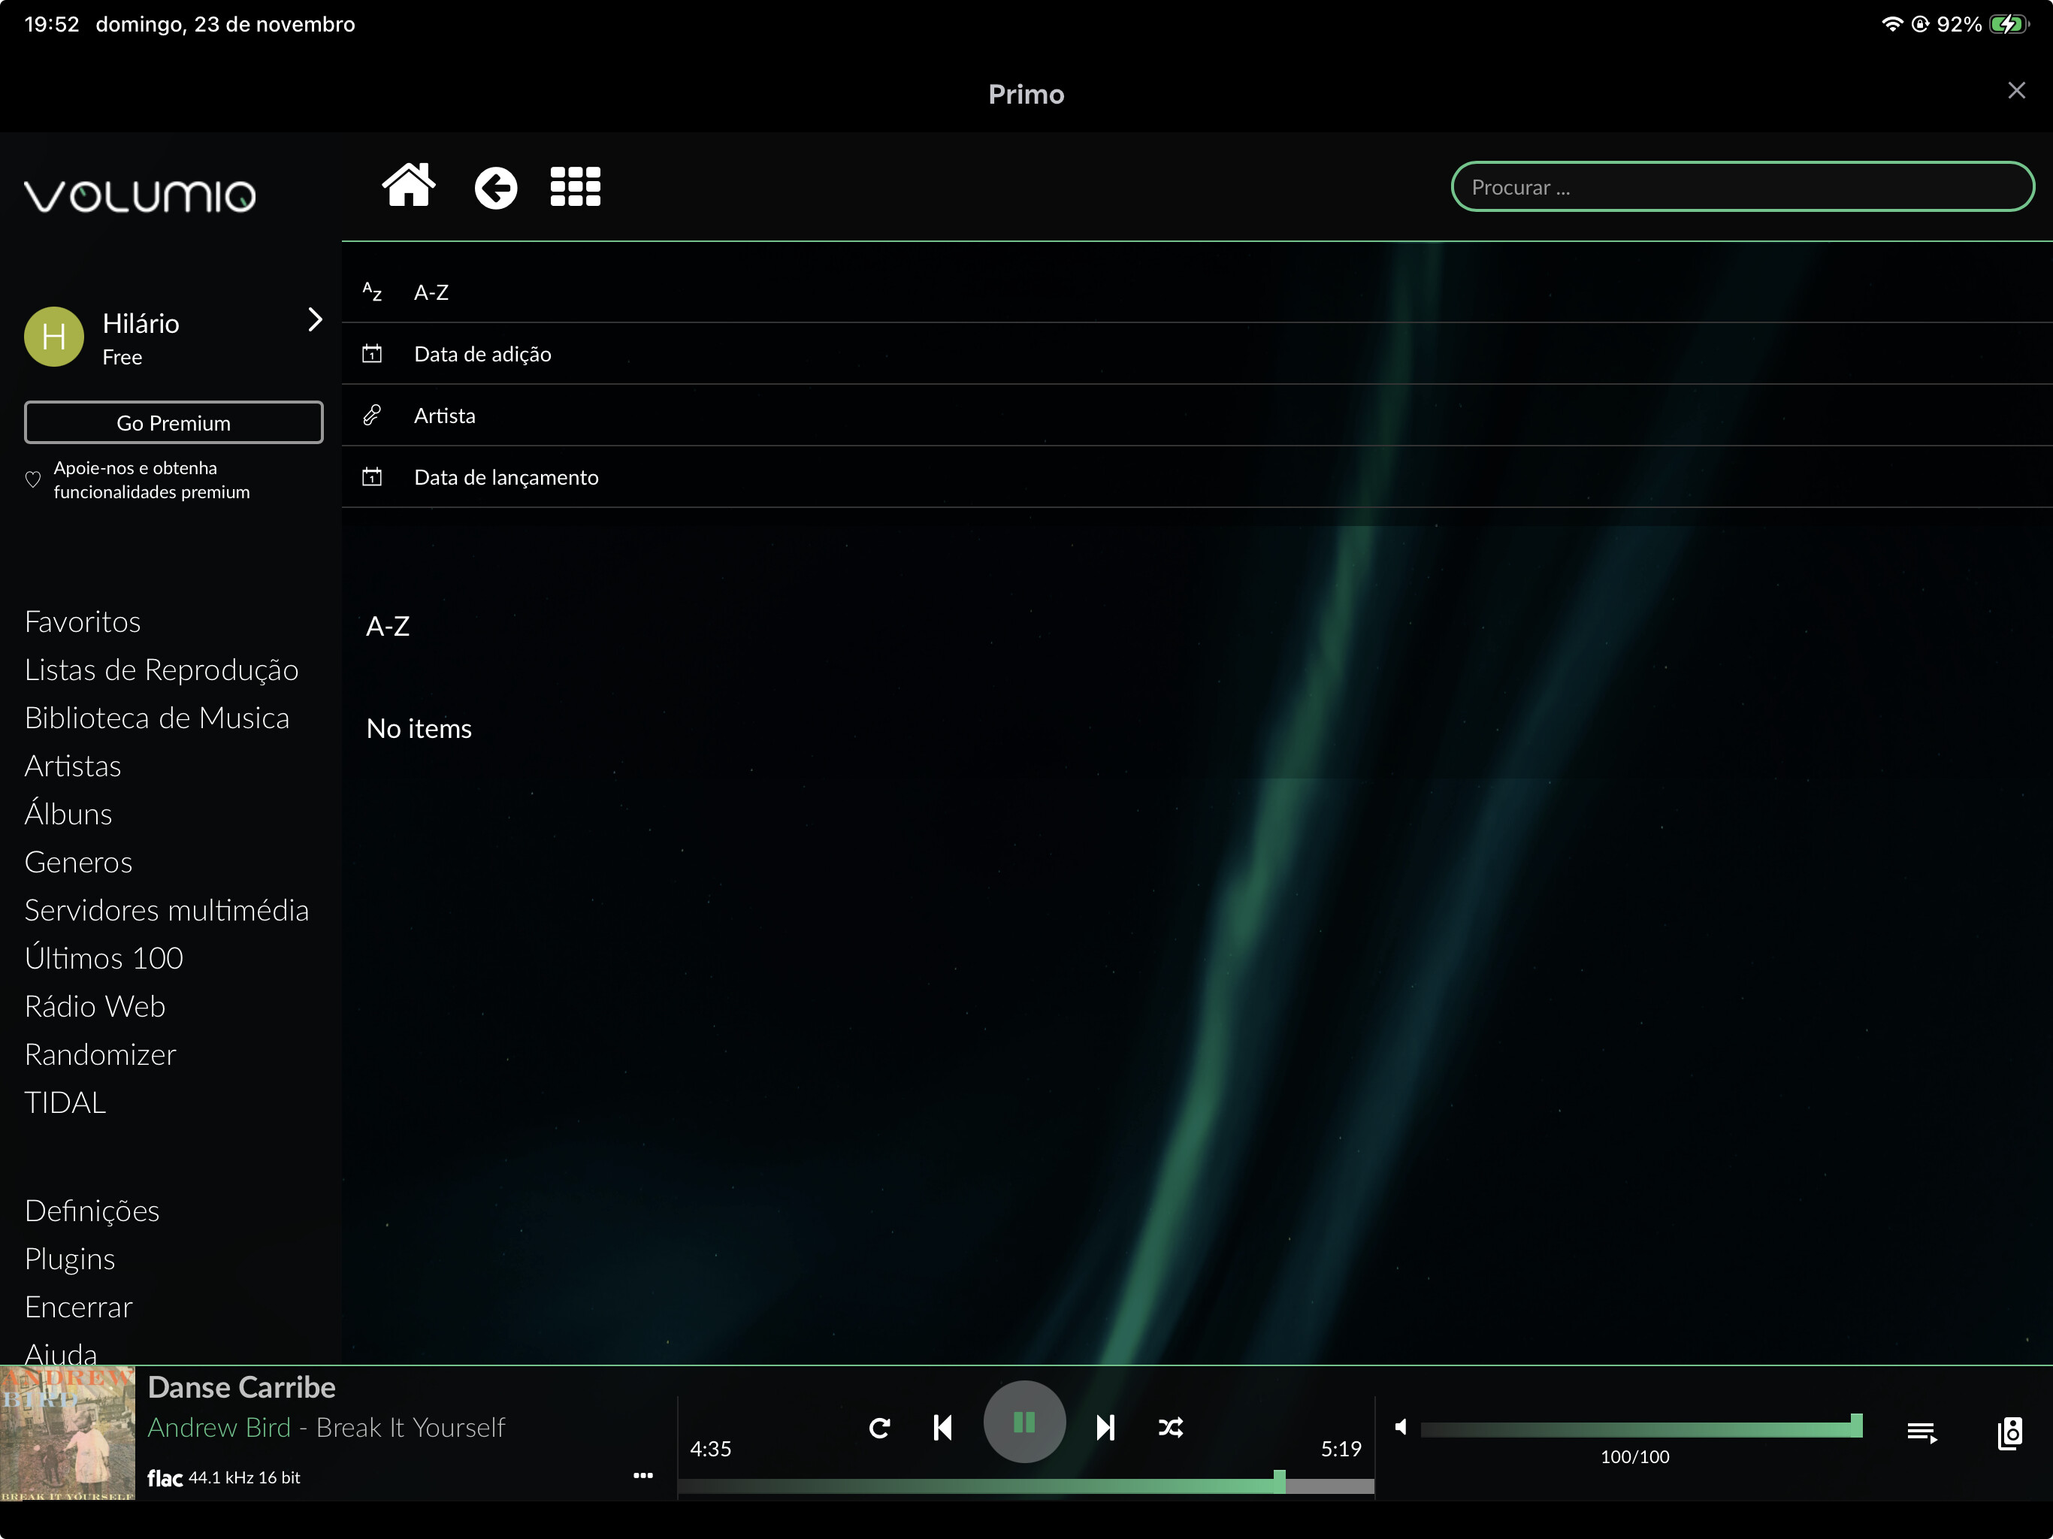The height and width of the screenshot is (1539, 2053).
Task: Sort by Data de lançamento
Action: 506,477
